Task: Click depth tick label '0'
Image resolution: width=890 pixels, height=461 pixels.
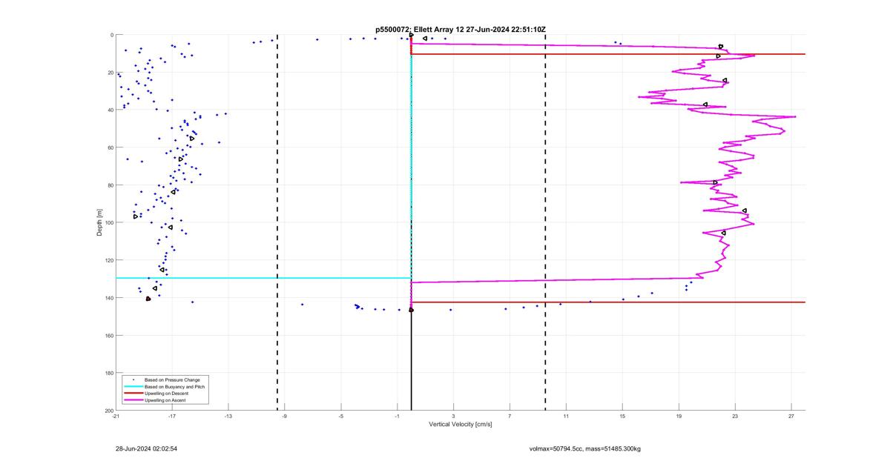Action: coord(111,35)
